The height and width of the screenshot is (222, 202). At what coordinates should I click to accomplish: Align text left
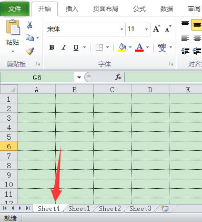(185, 37)
